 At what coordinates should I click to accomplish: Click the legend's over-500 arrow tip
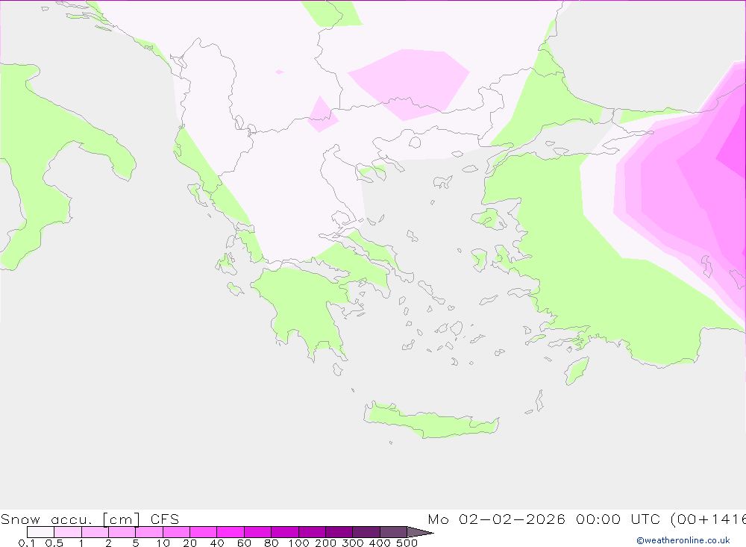tap(419, 532)
